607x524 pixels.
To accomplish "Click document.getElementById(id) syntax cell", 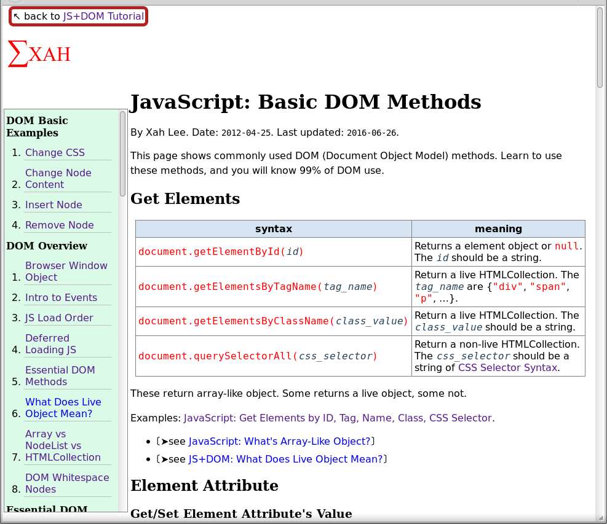I will point(273,252).
